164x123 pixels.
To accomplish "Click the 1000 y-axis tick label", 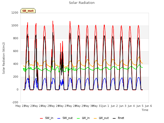I will tap(15, 26).
